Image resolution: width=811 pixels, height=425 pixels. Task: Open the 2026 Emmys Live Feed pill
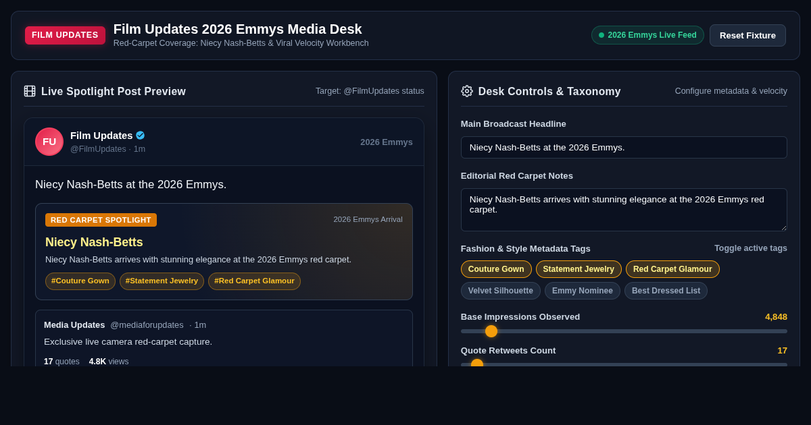[647, 35]
